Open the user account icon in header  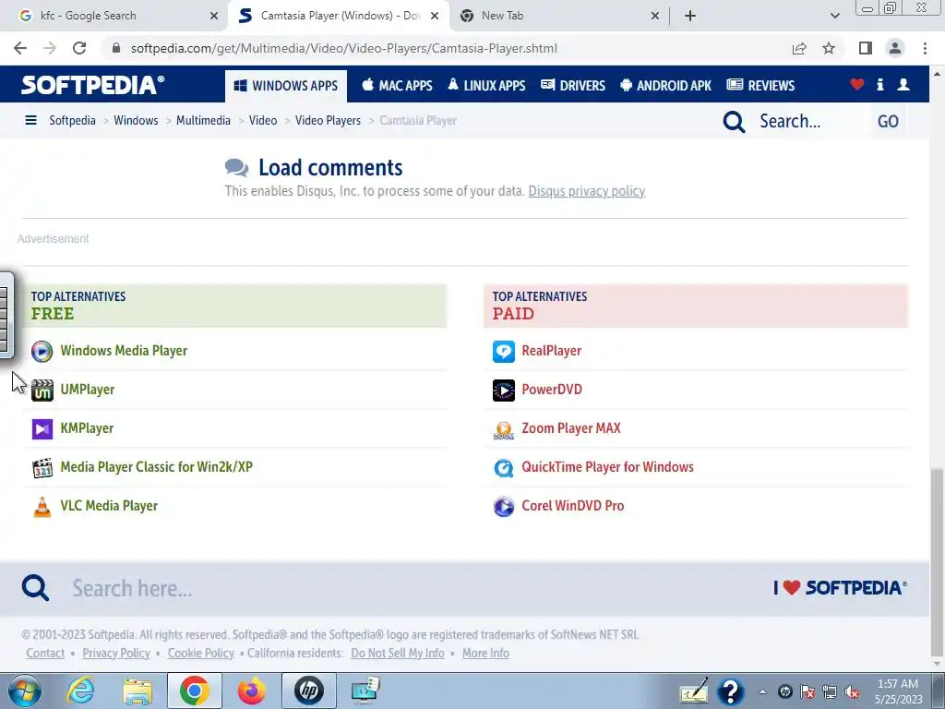(x=903, y=84)
